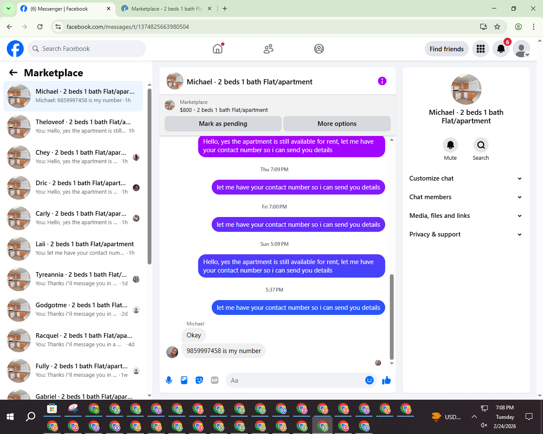This screenshot has width=543, height=434.
Task: Open a new browser tab
Action: click(225, 8)
